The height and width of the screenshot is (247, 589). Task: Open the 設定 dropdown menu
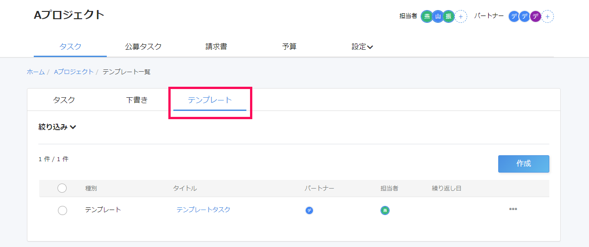[x=362, y=47]
